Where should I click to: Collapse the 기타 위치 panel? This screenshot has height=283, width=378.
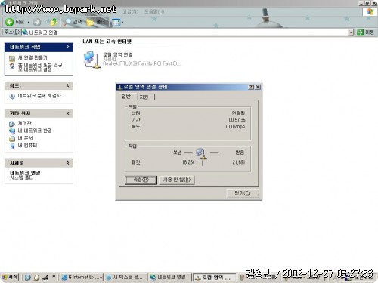pos(67,113)
